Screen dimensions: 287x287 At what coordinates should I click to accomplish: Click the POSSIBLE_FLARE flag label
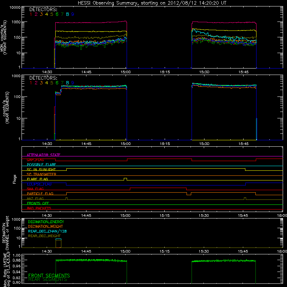41,165
